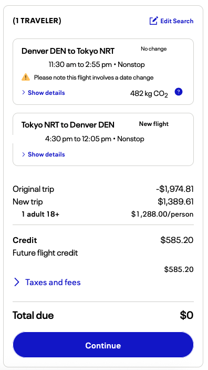Open the Taxes and fees label
Viewport: 208px width, 370px height.
53,282
